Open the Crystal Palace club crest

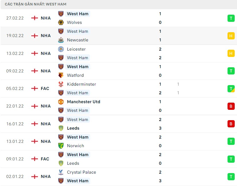(61, 172)
